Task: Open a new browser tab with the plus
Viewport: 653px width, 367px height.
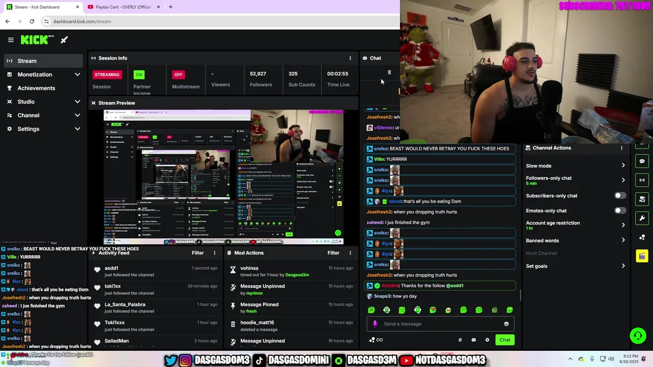Action: click(170, 7)
